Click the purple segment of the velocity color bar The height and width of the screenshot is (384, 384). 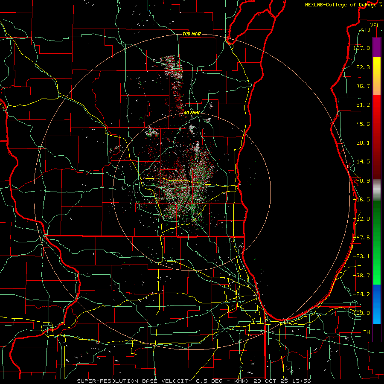coord(377,48)
